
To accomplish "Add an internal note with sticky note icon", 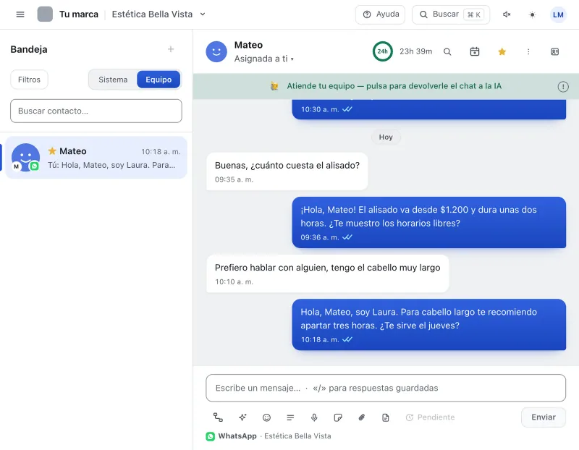I will point(337,417).
